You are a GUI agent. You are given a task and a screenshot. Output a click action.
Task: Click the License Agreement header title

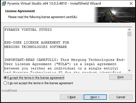[20, 11]
